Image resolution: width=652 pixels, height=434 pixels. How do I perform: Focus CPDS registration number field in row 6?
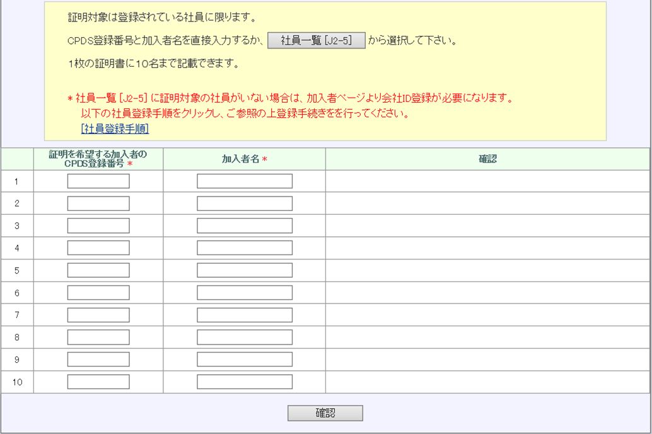(x=98, y=293)
